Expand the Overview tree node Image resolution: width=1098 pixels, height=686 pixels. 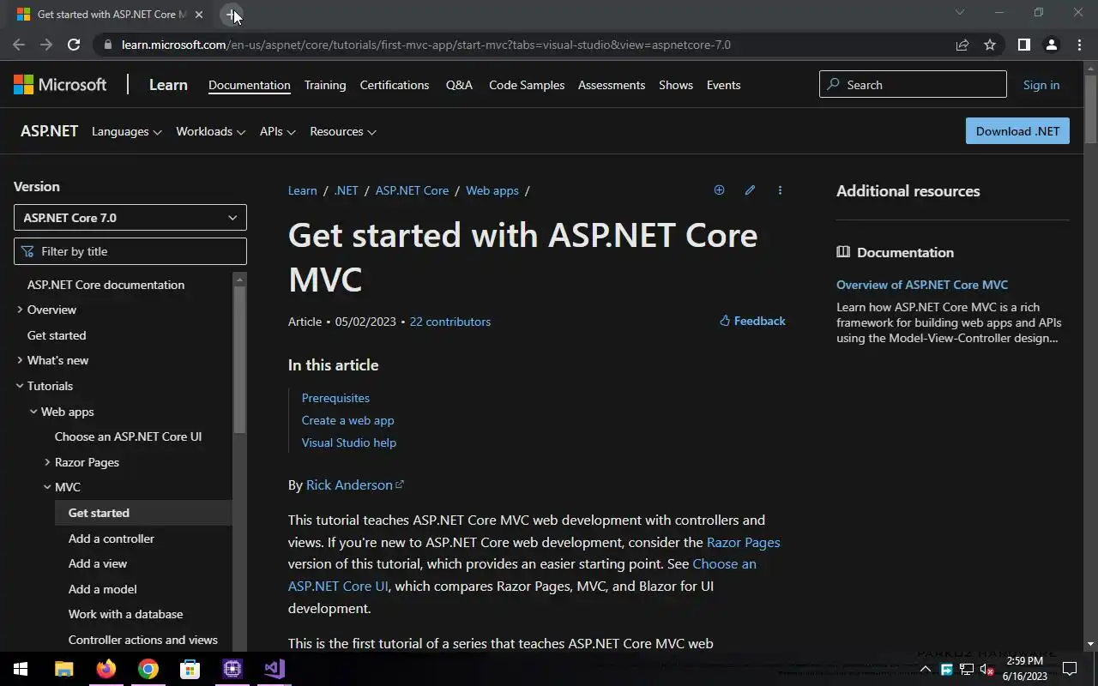(20, 310)
